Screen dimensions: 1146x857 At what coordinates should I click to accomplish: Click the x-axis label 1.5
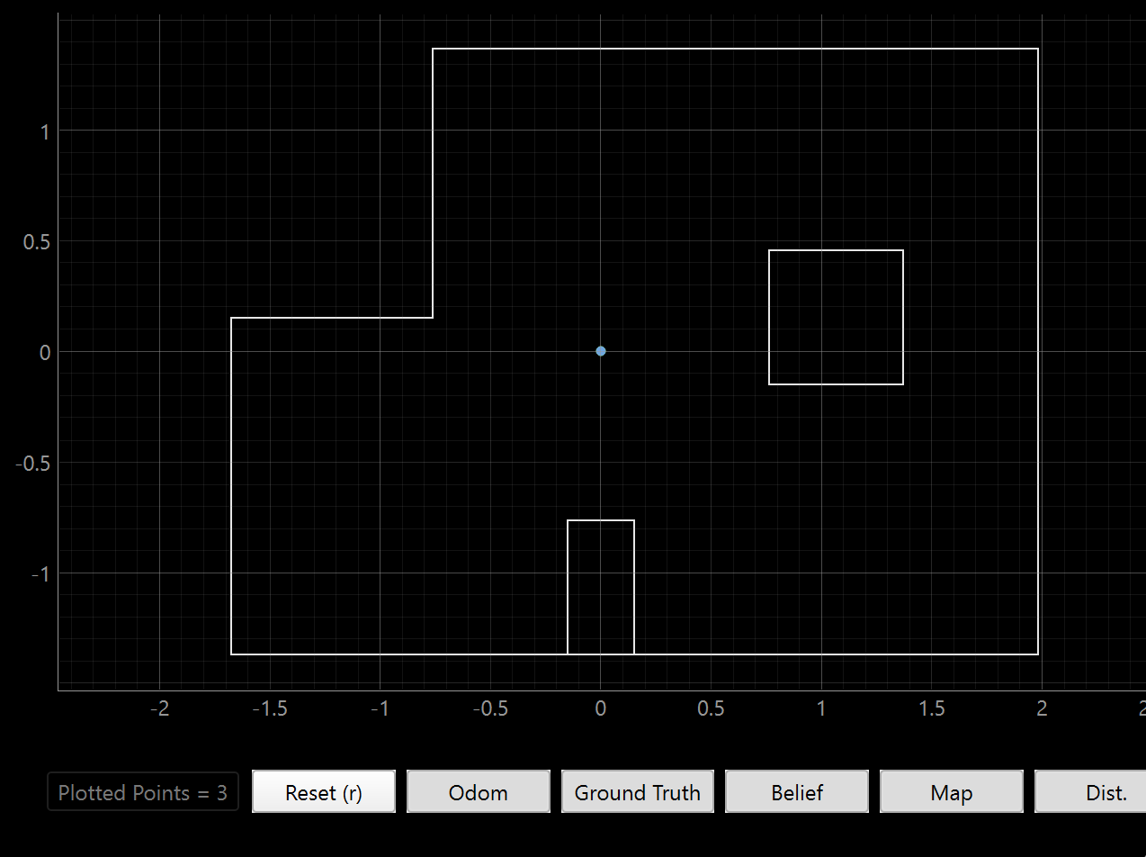pos(932,708)
